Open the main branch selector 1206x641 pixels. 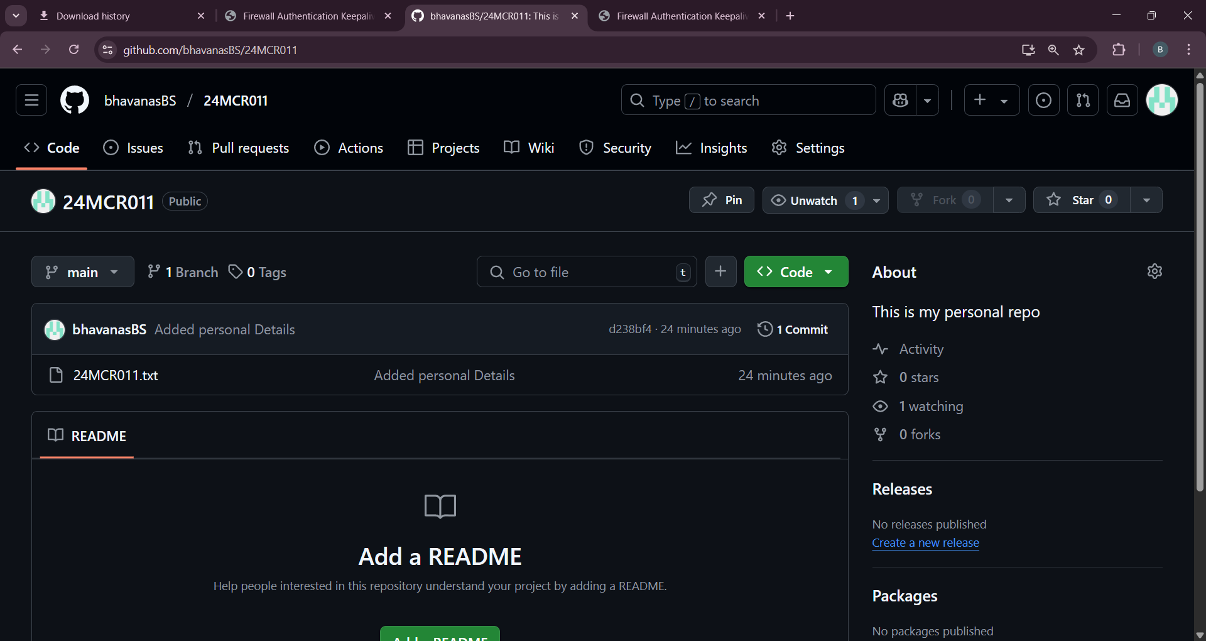tap(83, 271)
